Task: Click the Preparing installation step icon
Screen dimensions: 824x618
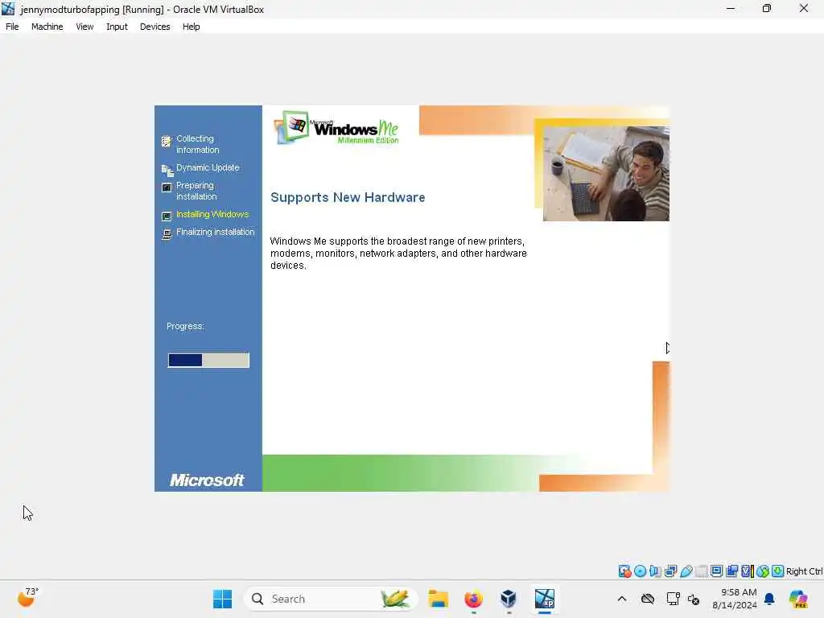Action: (167, 187)
